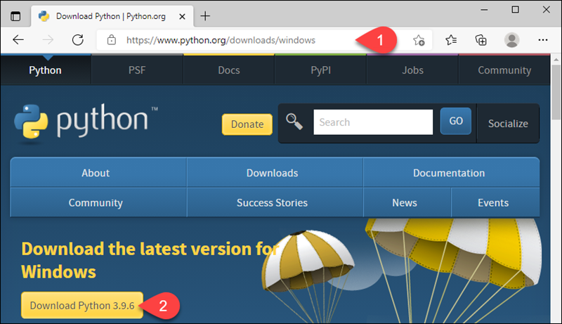The height and width of the screenshot is (324, 562).
Task: Close the Download Python browser tab
Action: click(x=182, y=16)
